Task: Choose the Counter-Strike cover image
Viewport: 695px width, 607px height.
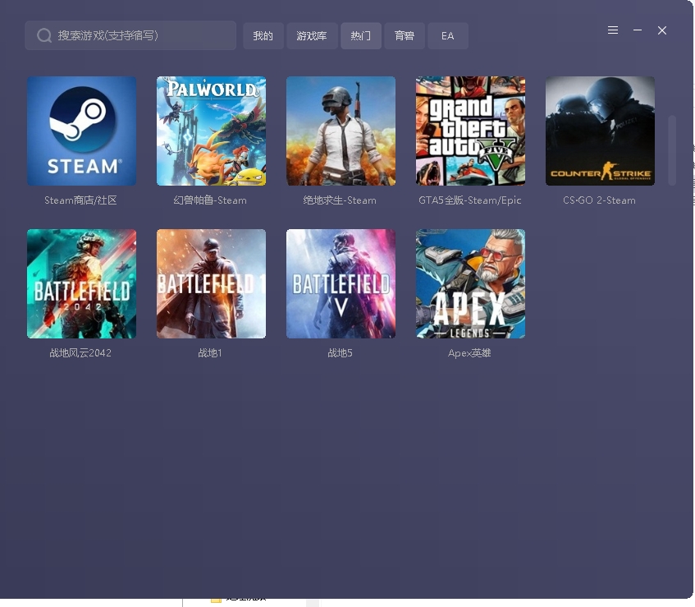Action: tap(600, 131)
